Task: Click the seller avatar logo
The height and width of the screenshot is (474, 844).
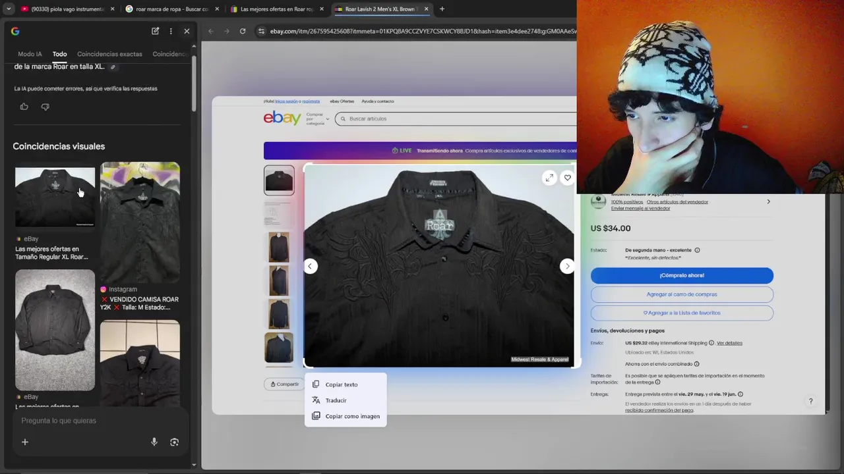Action: click(598, 201)
